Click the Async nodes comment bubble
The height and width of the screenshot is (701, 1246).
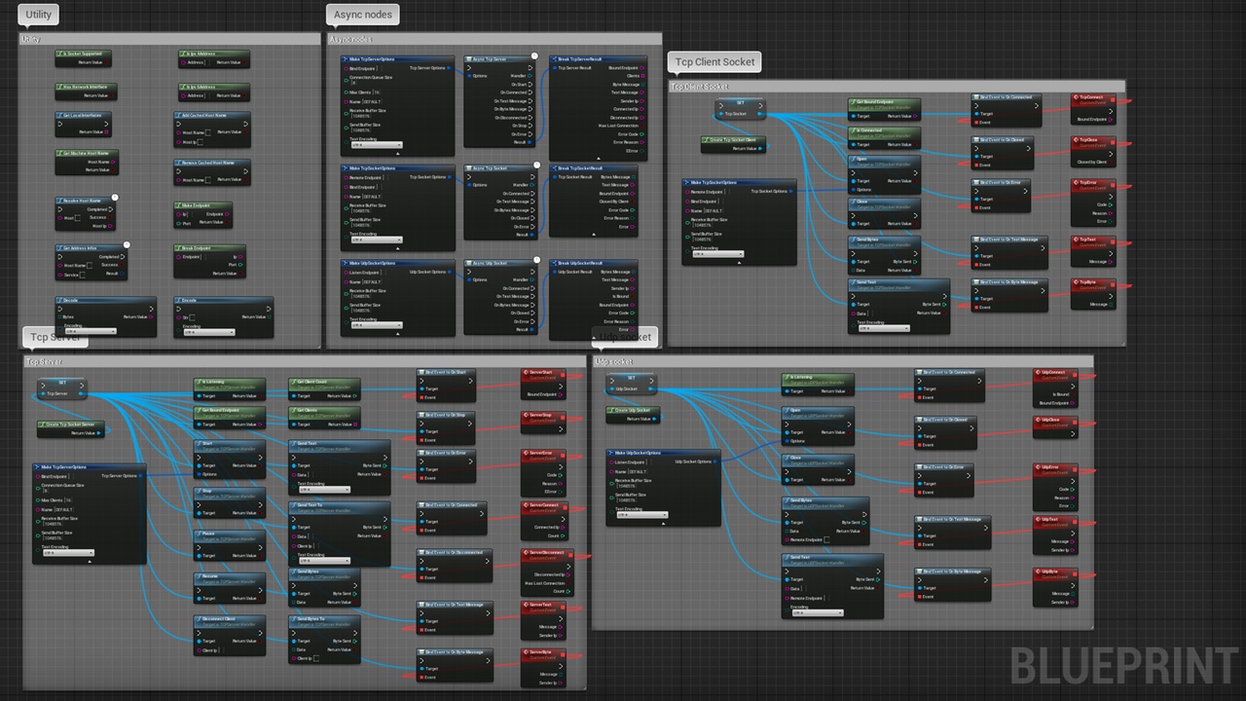[x=362, y=15]
